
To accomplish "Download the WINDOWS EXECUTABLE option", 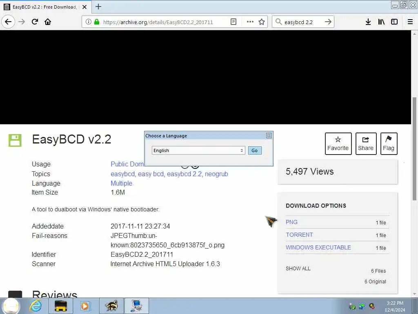I will coord(318,247).
